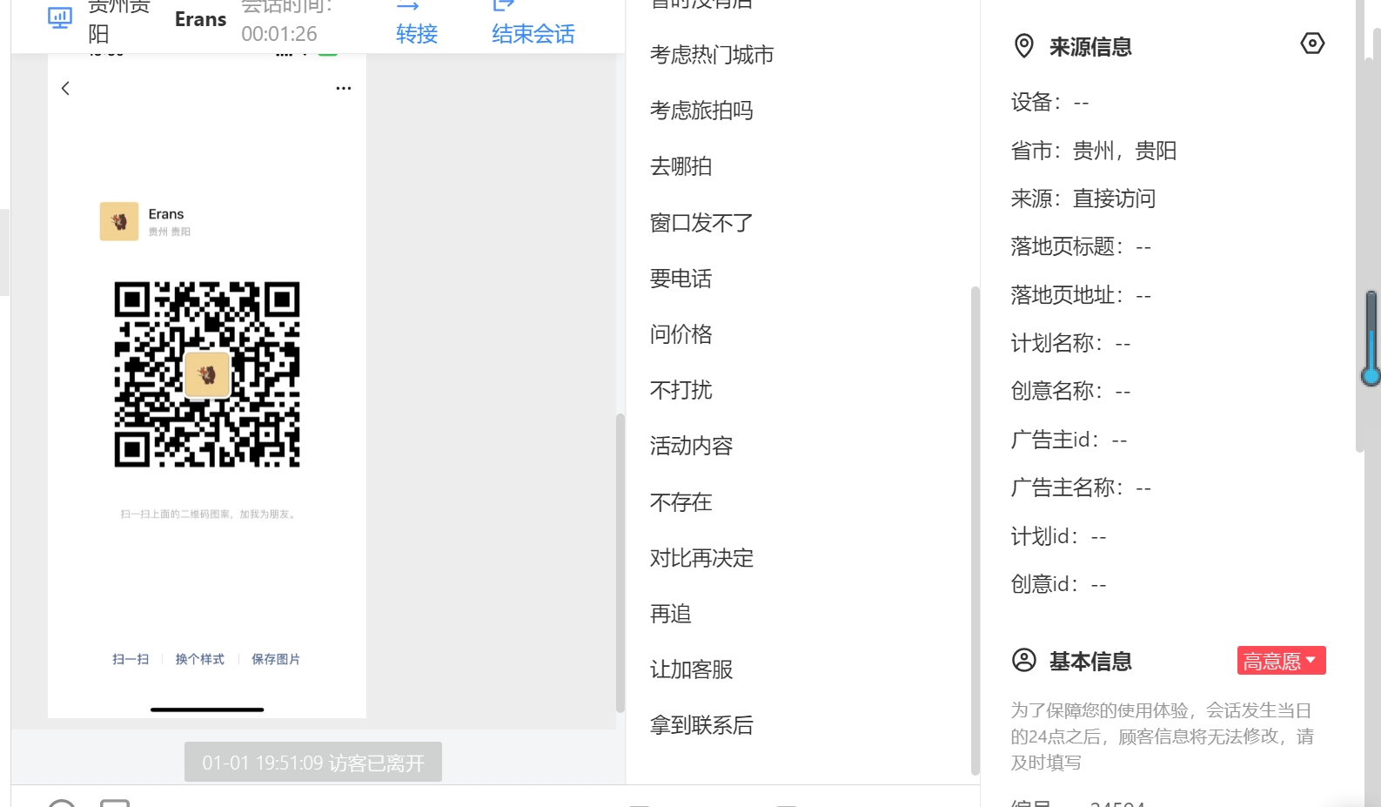Click the chat panel vertical scrollbar

[x=620, y=562]
